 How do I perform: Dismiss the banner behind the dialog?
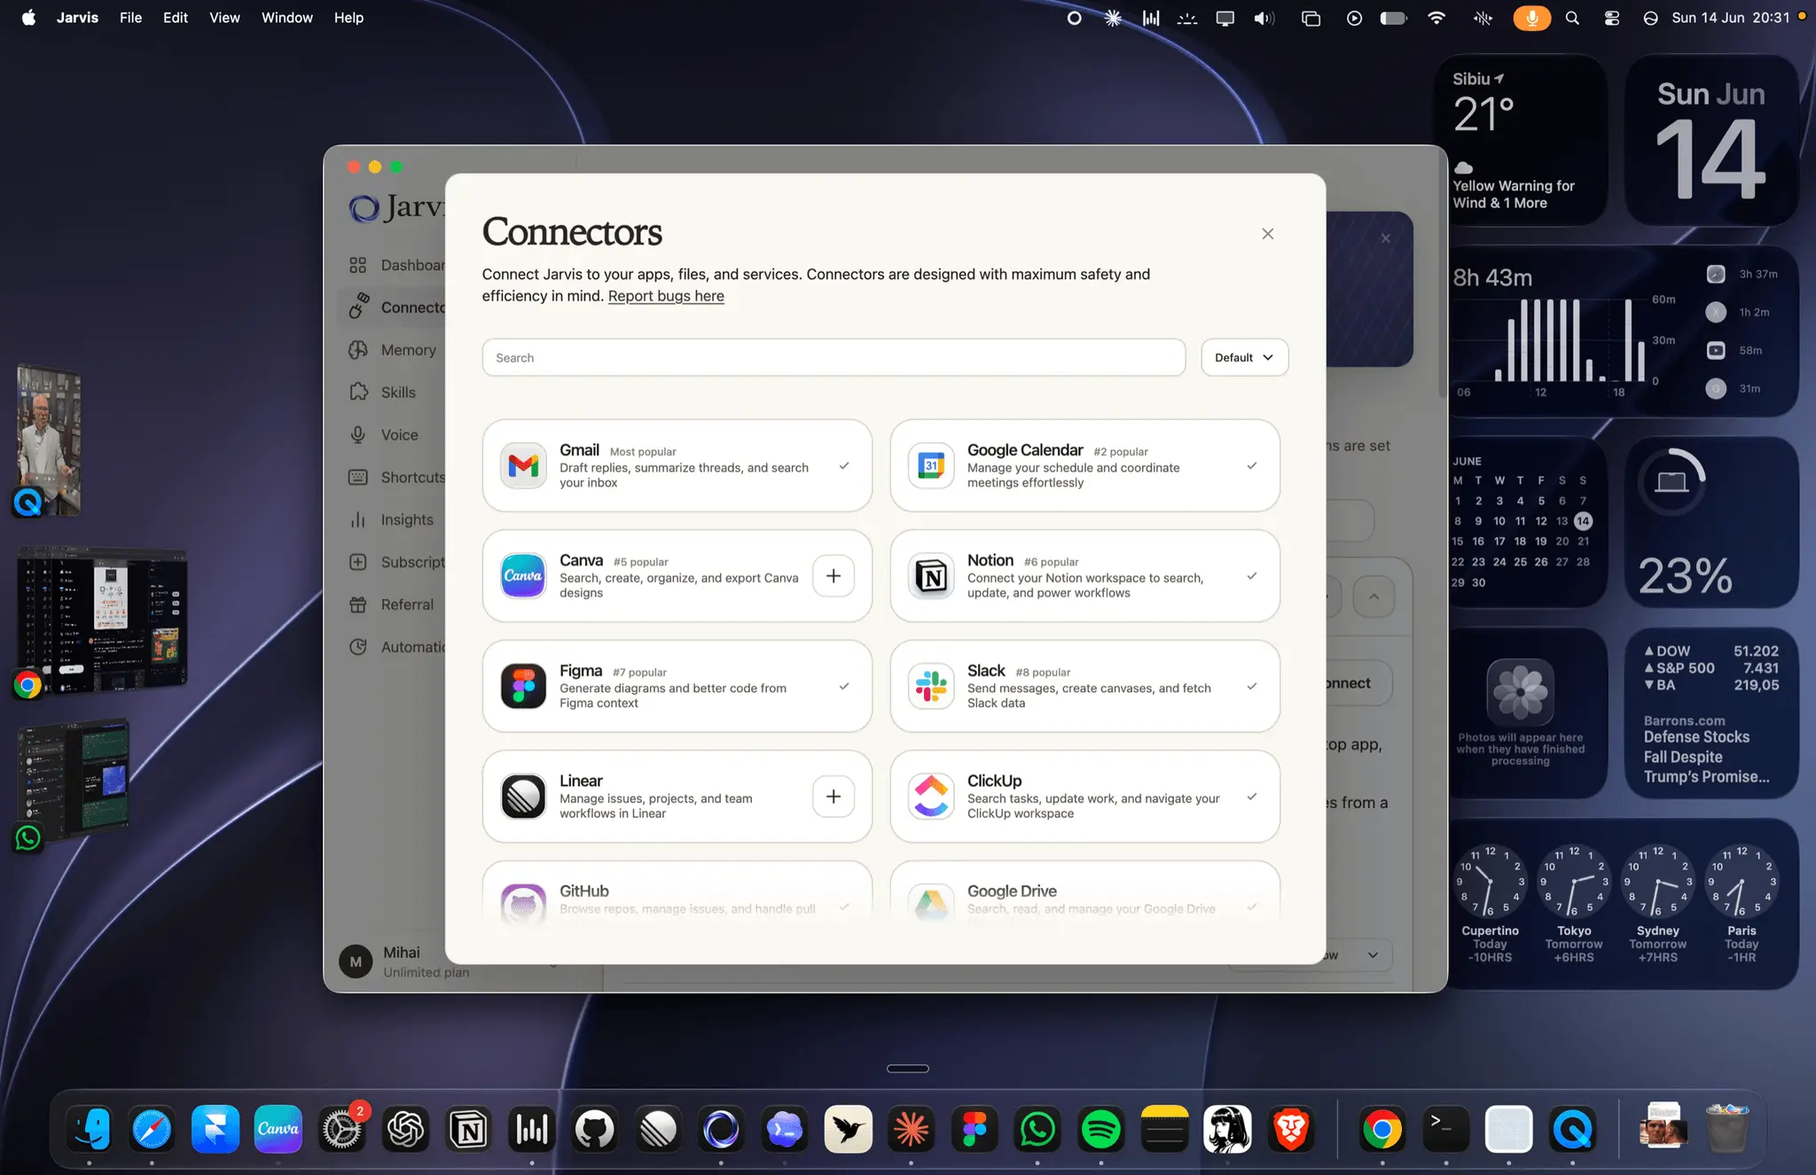[1386, 238]
